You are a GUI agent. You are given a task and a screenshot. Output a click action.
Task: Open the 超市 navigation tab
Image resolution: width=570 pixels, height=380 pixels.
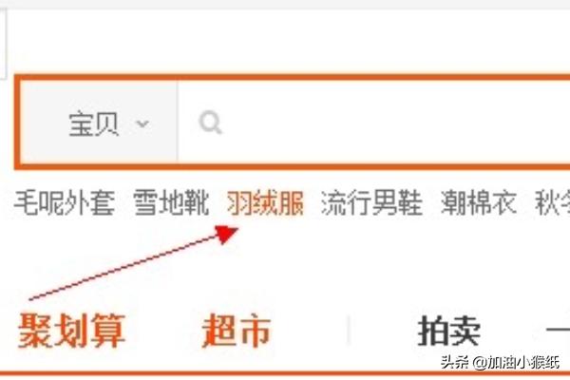click(237, 331)
